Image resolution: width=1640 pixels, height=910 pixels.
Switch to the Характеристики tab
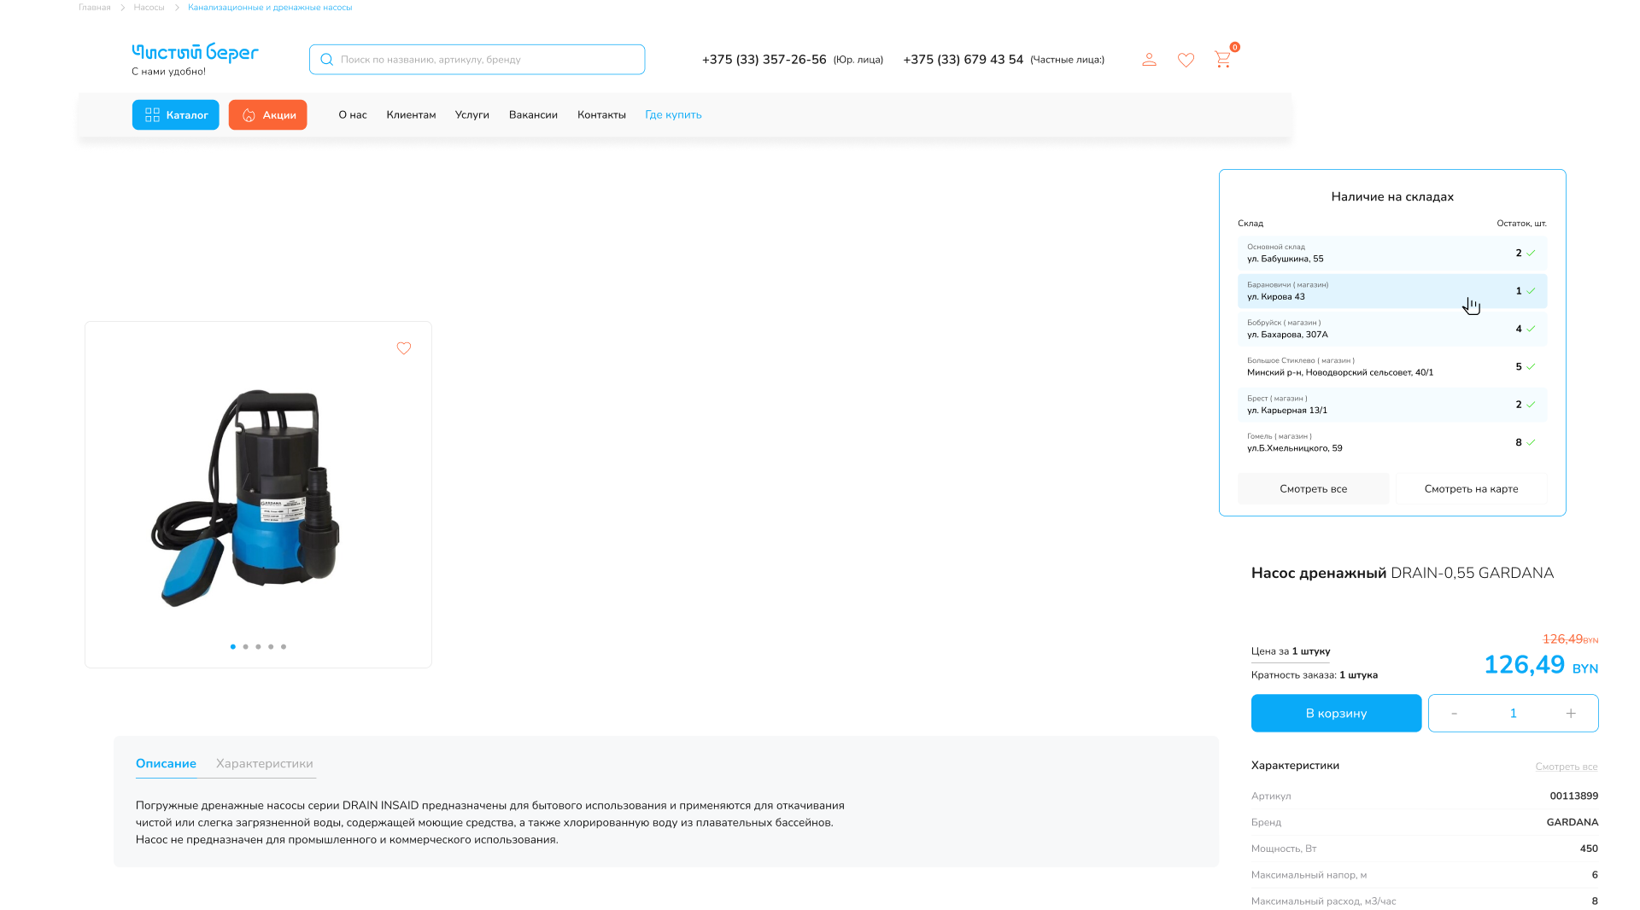(x=264, y=764)
